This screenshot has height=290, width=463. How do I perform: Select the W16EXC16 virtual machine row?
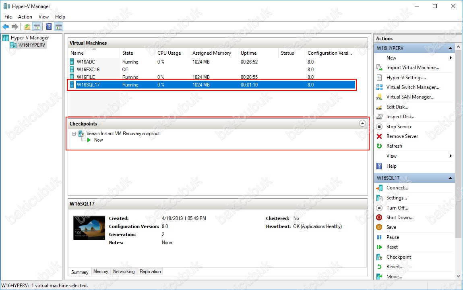click(88, 70)
